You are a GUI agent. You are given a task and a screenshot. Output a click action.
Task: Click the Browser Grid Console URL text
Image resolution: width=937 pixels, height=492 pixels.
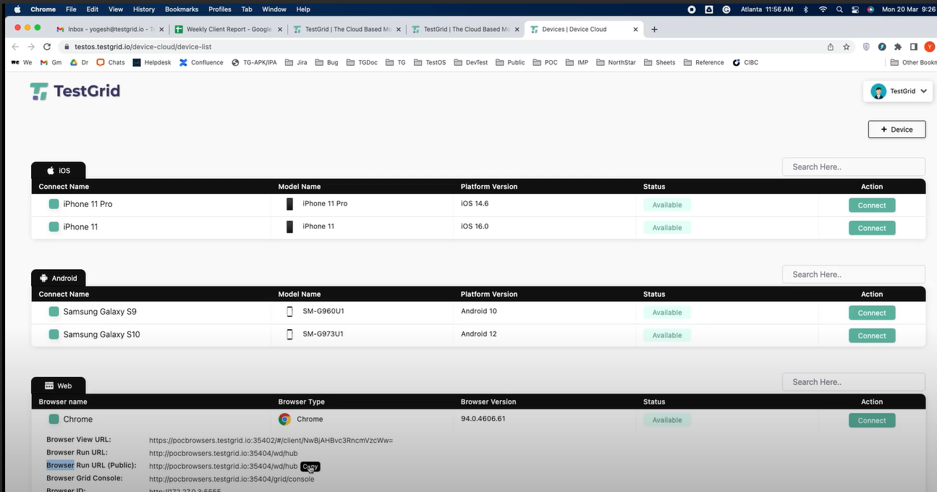coord(232,479)
